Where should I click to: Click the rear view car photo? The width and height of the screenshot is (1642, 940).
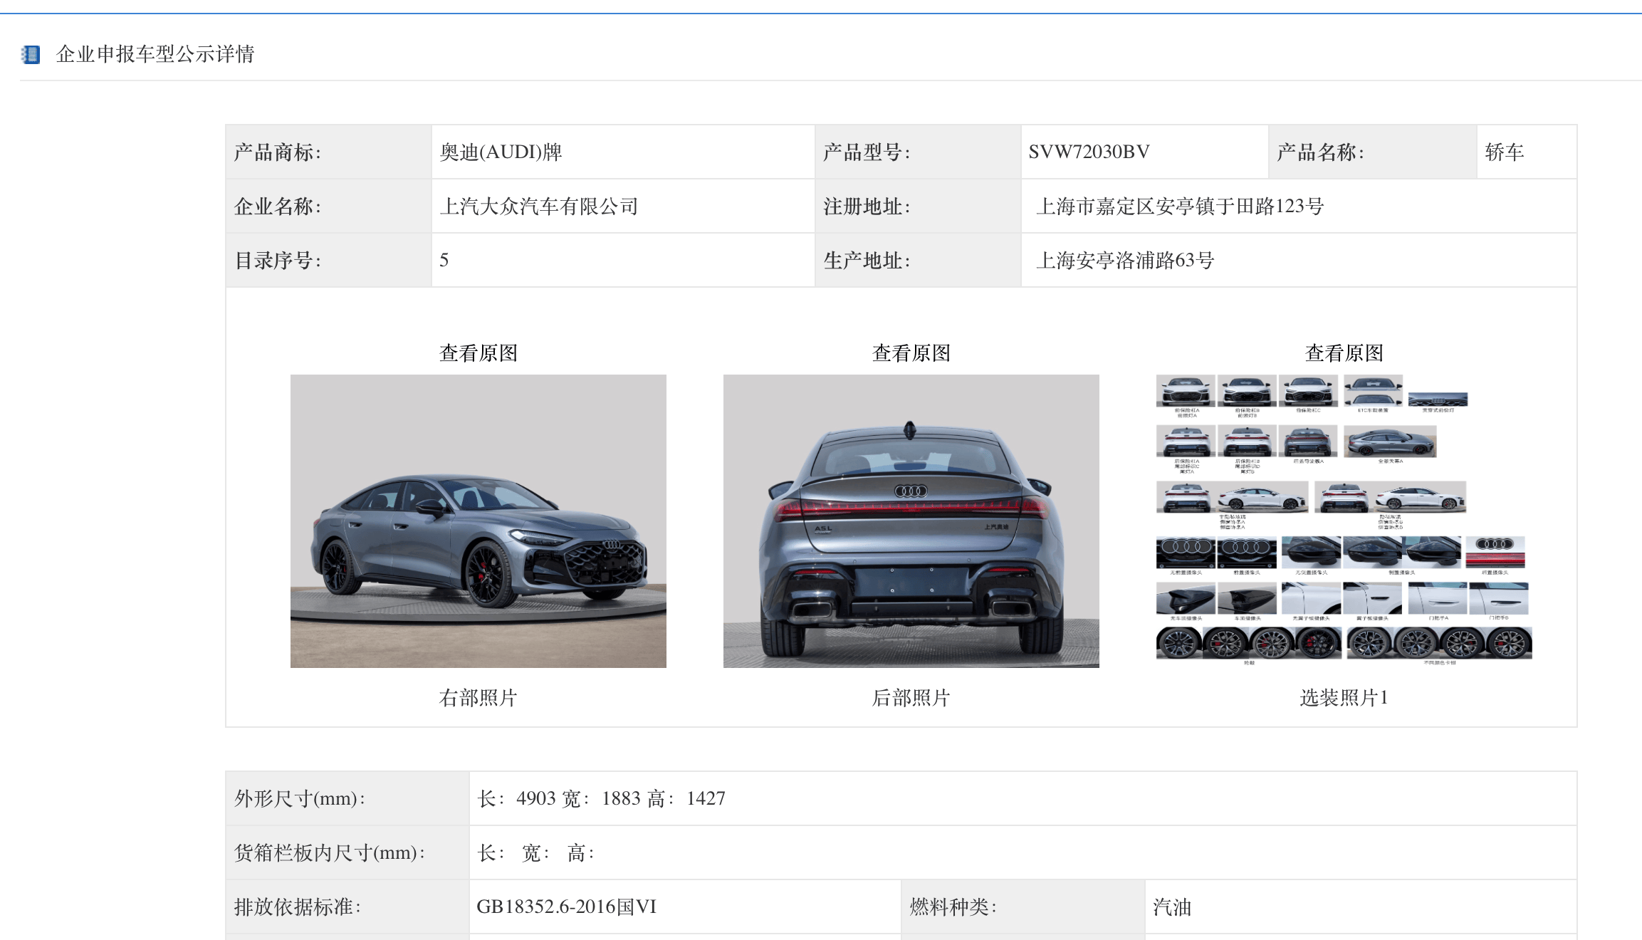tap(911, 521)
